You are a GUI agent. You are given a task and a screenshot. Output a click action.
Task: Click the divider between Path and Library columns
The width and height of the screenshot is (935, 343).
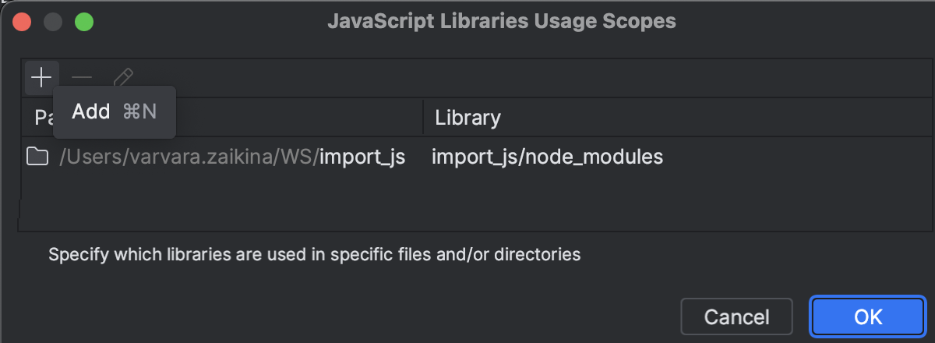423,118
